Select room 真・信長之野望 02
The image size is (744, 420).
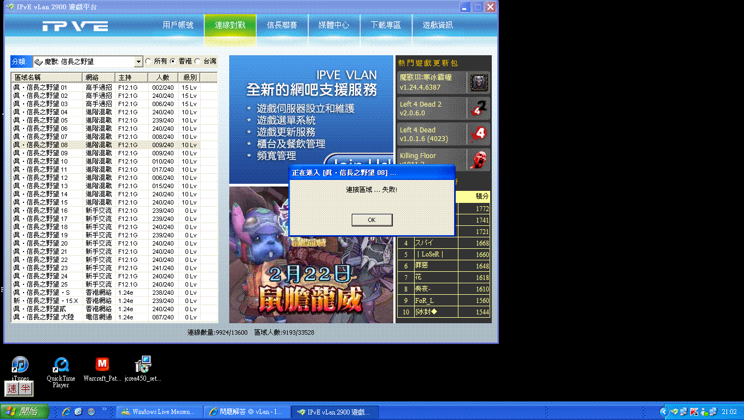click(x=106, y=96)
